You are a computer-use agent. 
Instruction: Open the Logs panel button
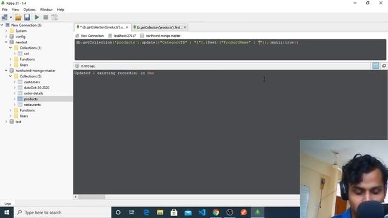tap(8, 203)
